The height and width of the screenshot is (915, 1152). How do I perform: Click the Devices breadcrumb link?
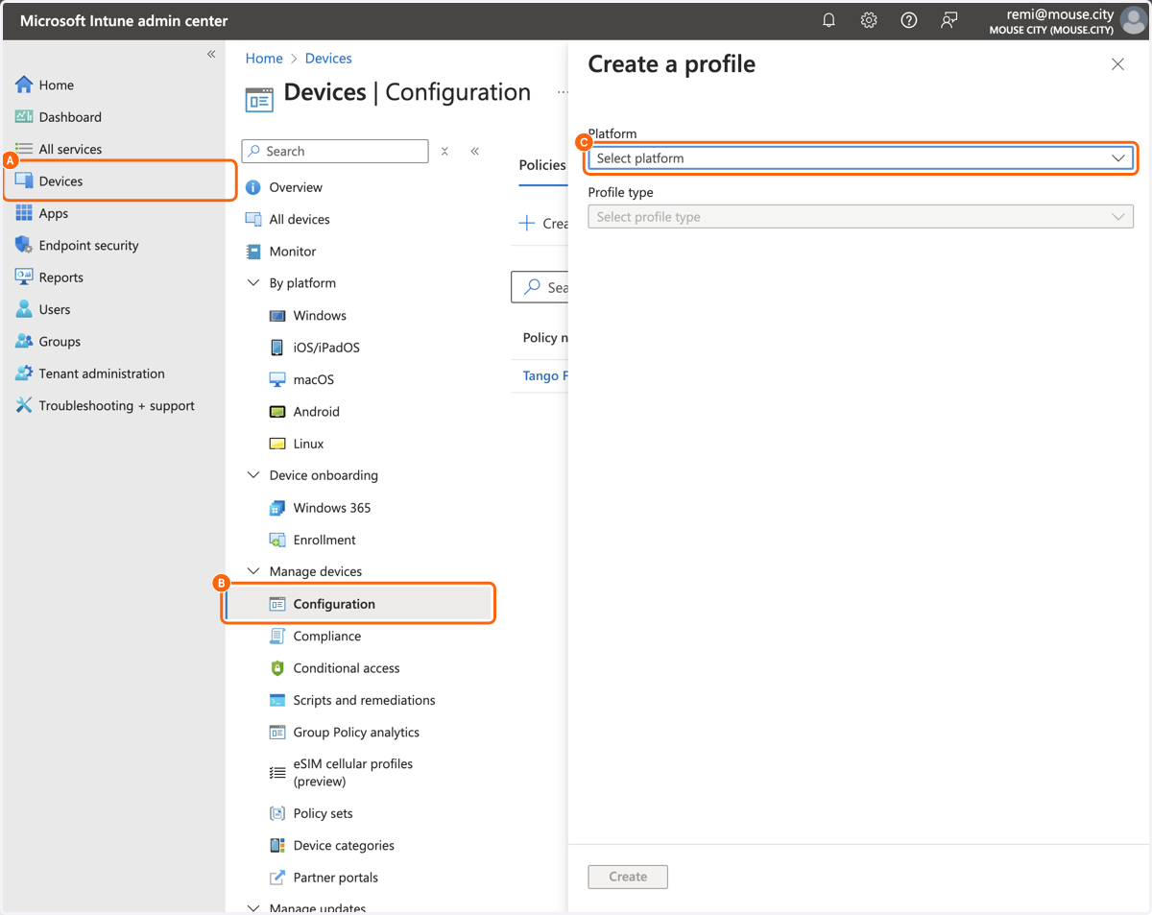328,59
